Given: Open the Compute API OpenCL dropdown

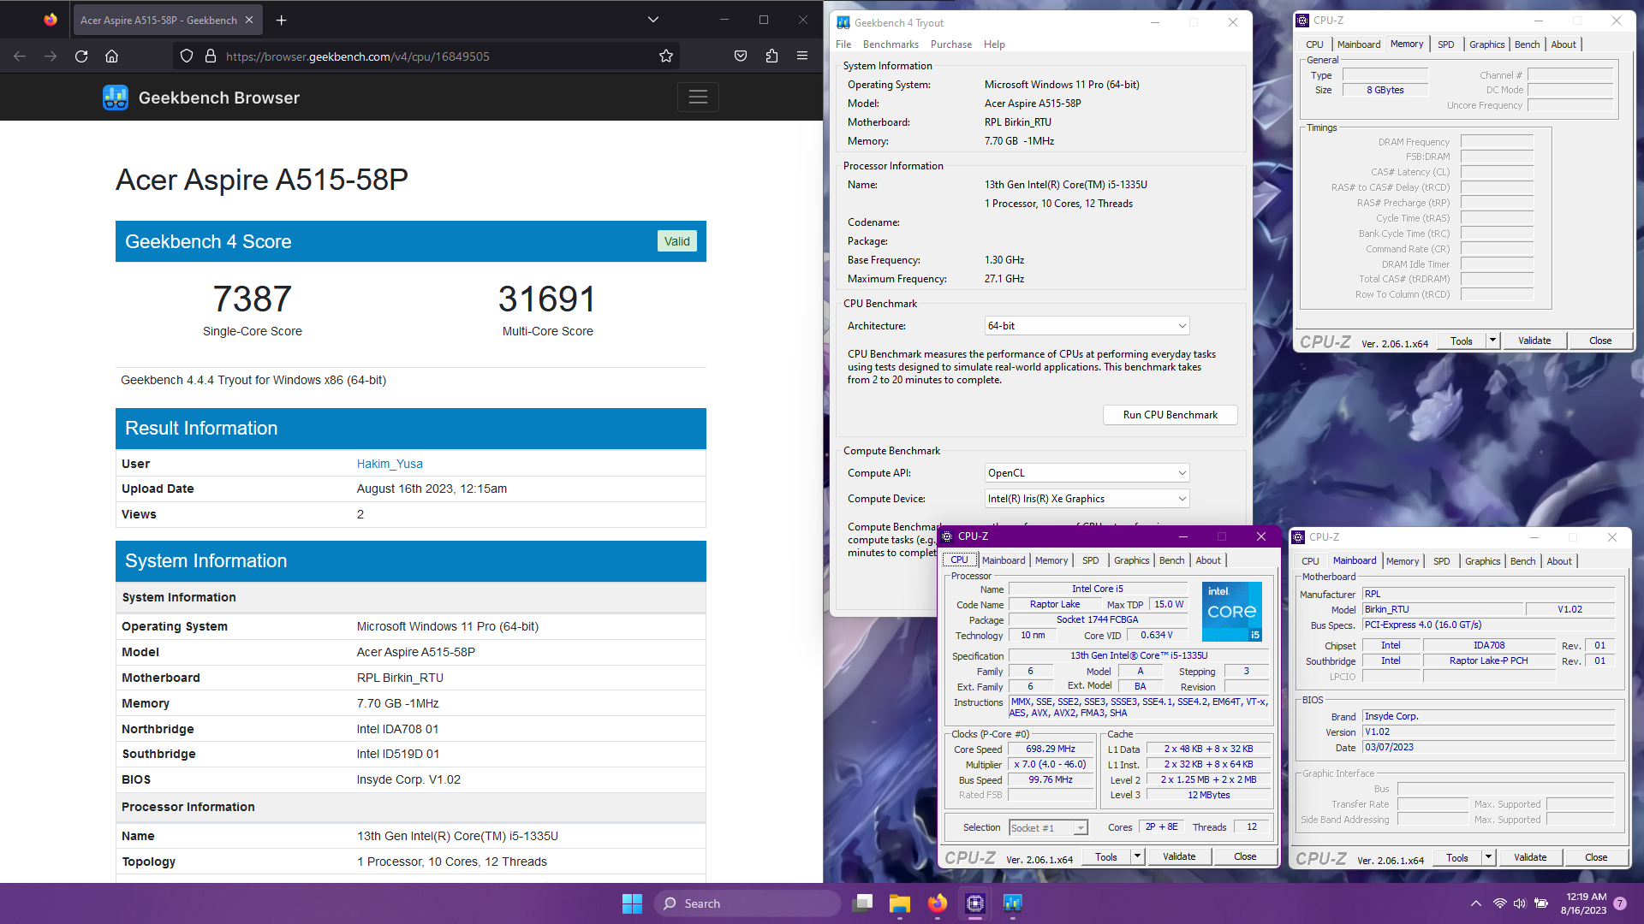Looking at the screenshot, I should click(1087, 473).
